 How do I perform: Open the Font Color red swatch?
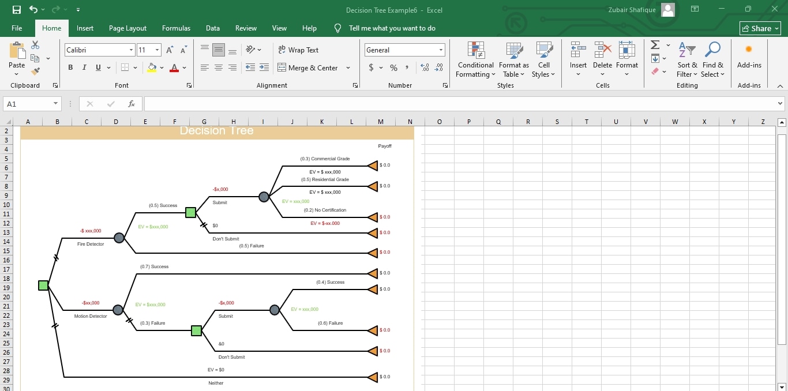point(174,67)
